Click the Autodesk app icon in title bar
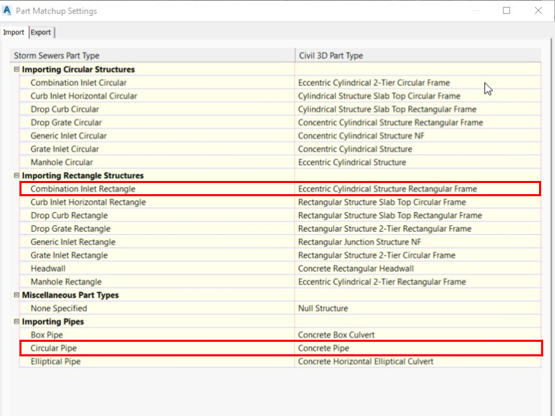Screen dimensions: 555x416 pos(7,10)
